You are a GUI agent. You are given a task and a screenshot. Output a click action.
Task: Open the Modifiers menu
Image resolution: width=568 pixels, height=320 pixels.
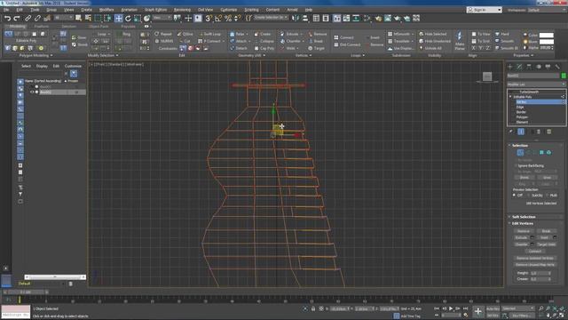click(x=106, y=10)
